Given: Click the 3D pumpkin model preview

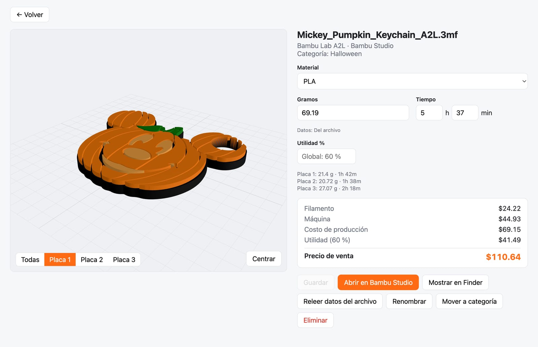Looking at the screenshot, I should [161, 154].
